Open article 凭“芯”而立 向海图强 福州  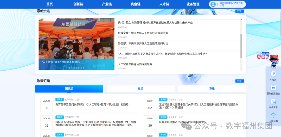(x=155, y=23)
